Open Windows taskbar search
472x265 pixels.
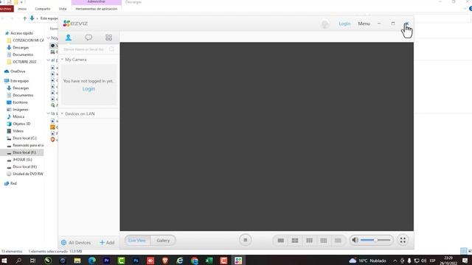[18, 261]
